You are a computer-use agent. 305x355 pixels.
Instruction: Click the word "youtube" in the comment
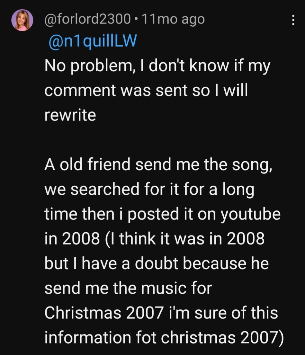pyautogui.click(x=250, y=214)
